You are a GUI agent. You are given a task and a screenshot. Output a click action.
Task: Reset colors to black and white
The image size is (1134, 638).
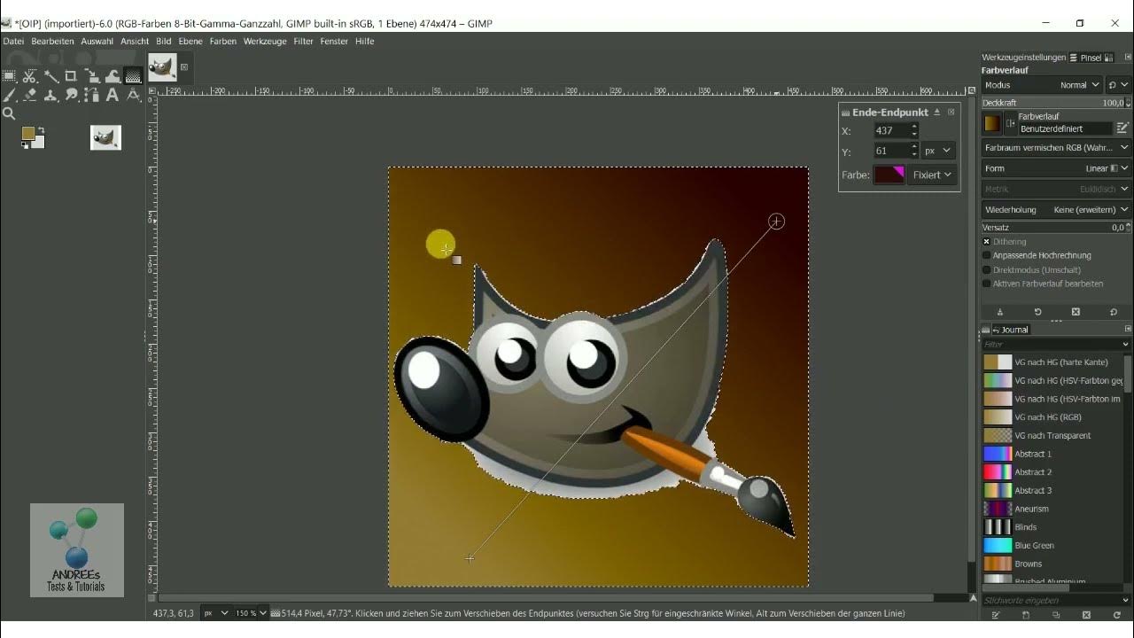tap(25, 145)
